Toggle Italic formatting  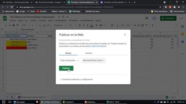tap(84, 25)
